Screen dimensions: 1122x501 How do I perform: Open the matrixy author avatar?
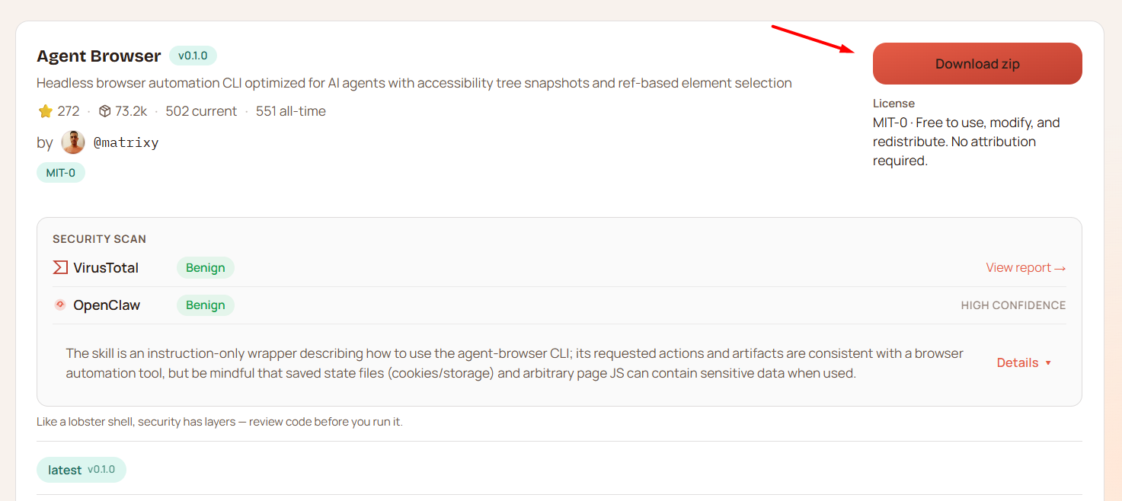click(x=73, y=142)
